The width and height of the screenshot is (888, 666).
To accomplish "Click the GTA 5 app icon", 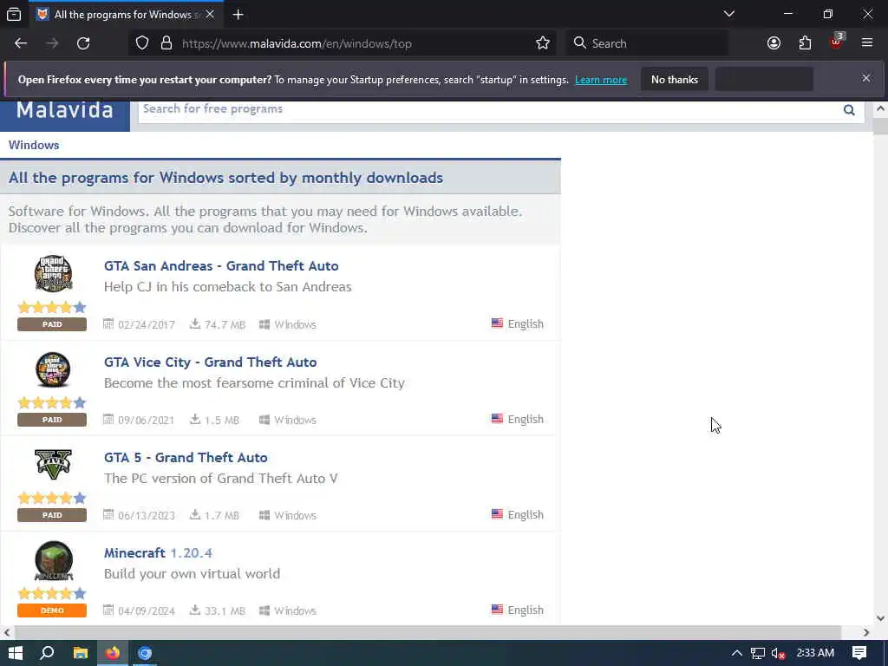I will (x=53, y=465).
